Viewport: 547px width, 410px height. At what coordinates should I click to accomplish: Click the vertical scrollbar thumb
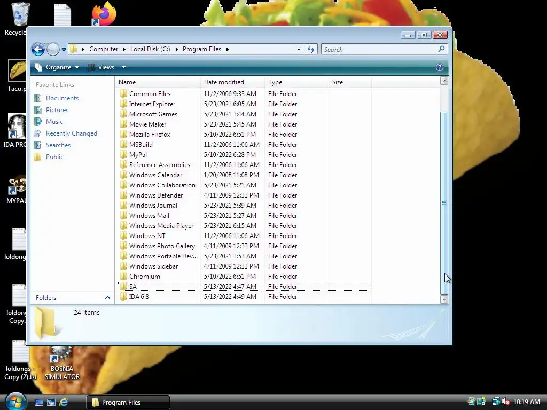click(x=444, y=203)
